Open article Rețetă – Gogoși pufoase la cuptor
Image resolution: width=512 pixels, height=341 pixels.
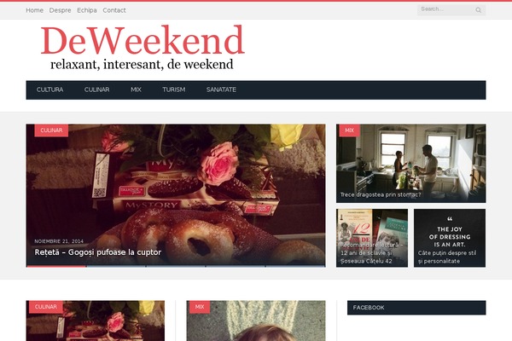[98, 252]
